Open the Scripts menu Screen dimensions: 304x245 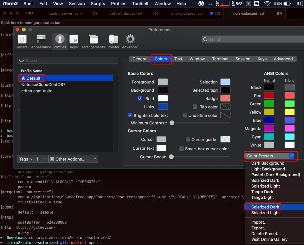click(98, 3)
